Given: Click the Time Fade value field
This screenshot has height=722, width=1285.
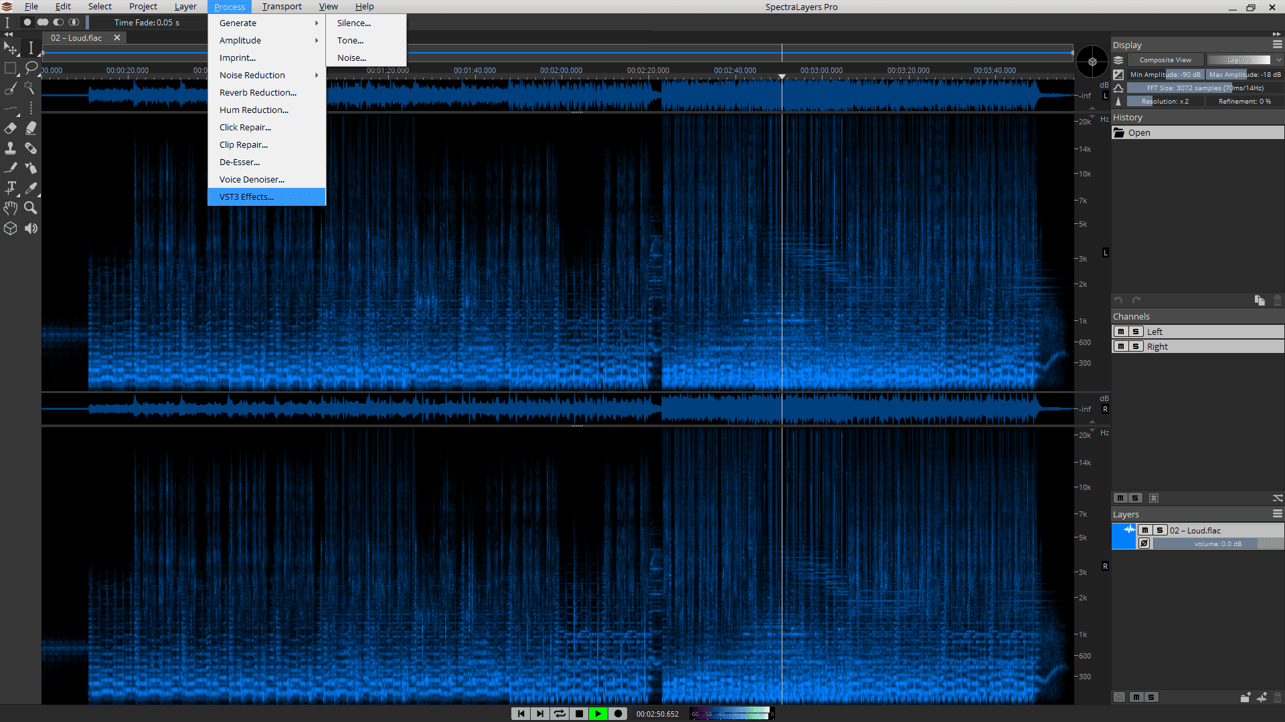Looking at the screenshot, I should pos(147,22).
